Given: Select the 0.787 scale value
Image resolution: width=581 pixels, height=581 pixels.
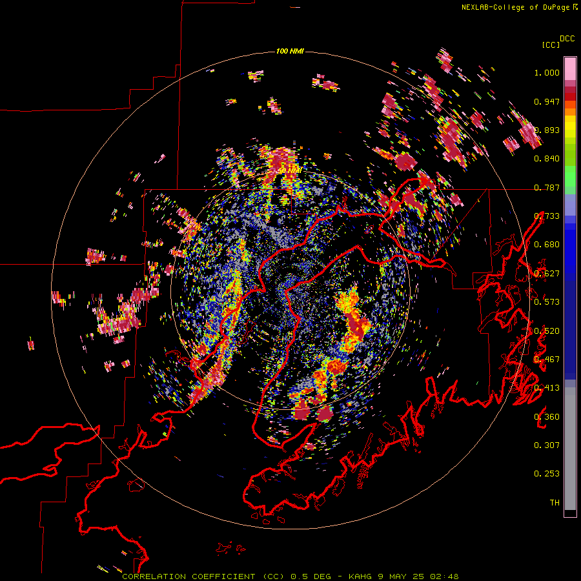Looking at the screenshot, I should pyautogui.click(x=547, y=187).
